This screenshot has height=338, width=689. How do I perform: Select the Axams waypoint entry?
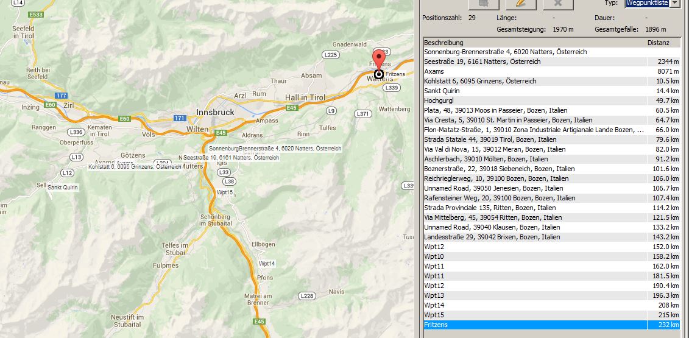535,72
